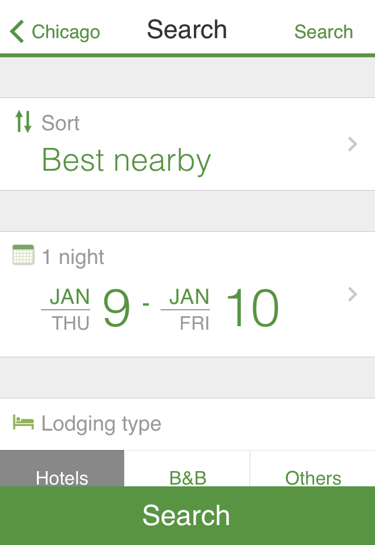This screenshot has height=545, width=375.
Task: Click the green calendar icon
Action: (23, 255)
